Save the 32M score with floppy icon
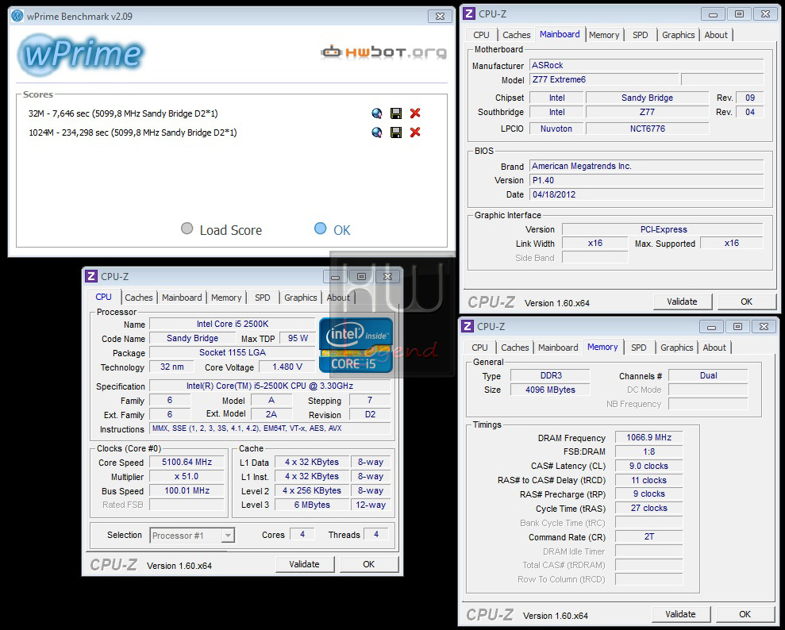 [396, 113]
